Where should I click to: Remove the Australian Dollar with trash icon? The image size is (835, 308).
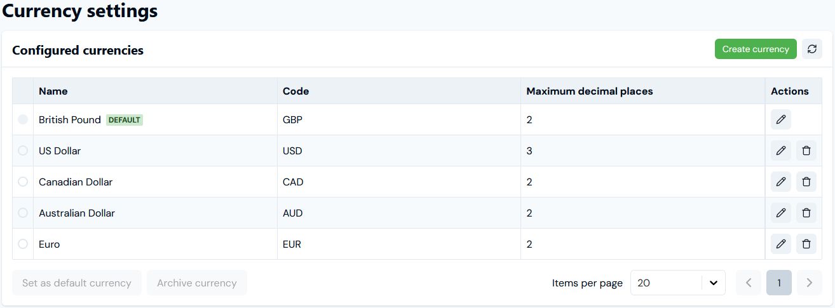click(x=806, y=213)
